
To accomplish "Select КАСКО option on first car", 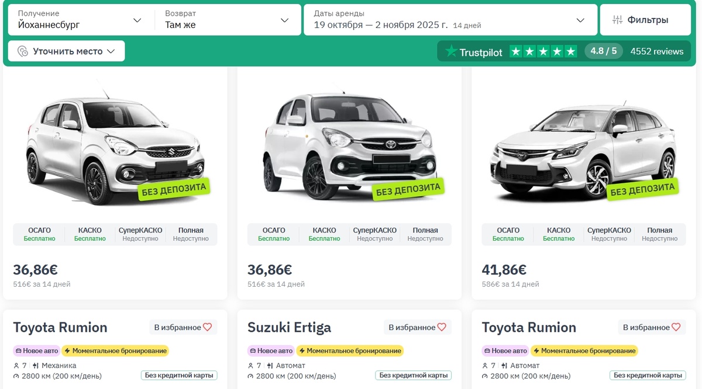I will coord(90,234).
